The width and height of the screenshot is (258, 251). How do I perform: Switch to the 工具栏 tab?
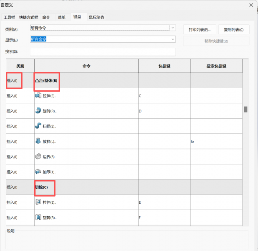9,17
